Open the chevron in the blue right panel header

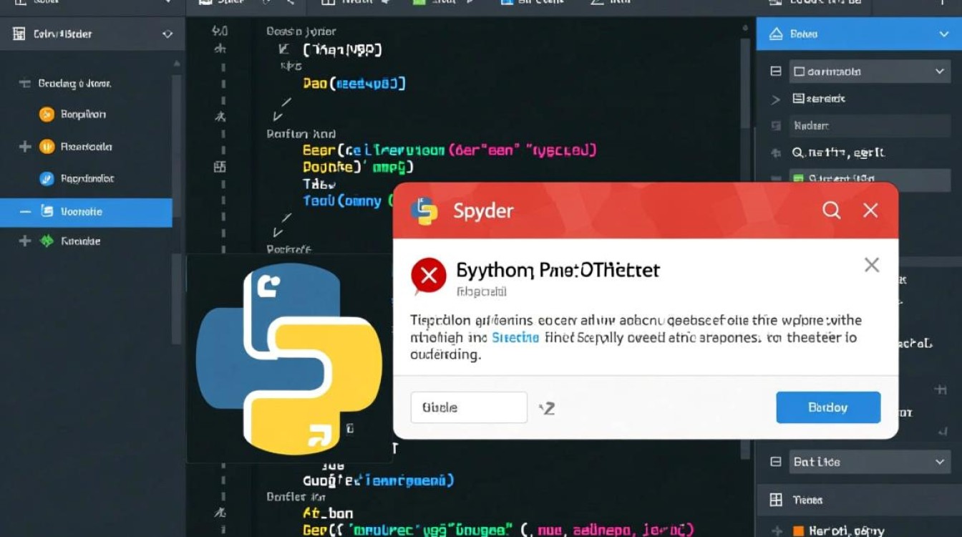[943, 34]
